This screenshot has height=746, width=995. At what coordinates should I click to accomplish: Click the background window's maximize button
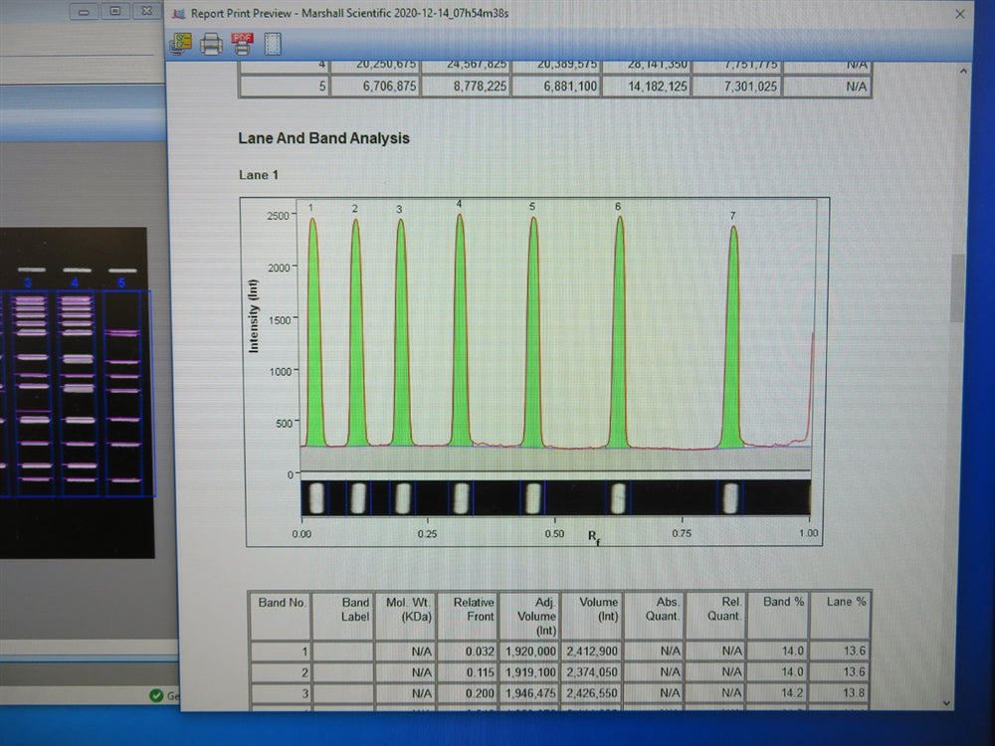point(114,11)
